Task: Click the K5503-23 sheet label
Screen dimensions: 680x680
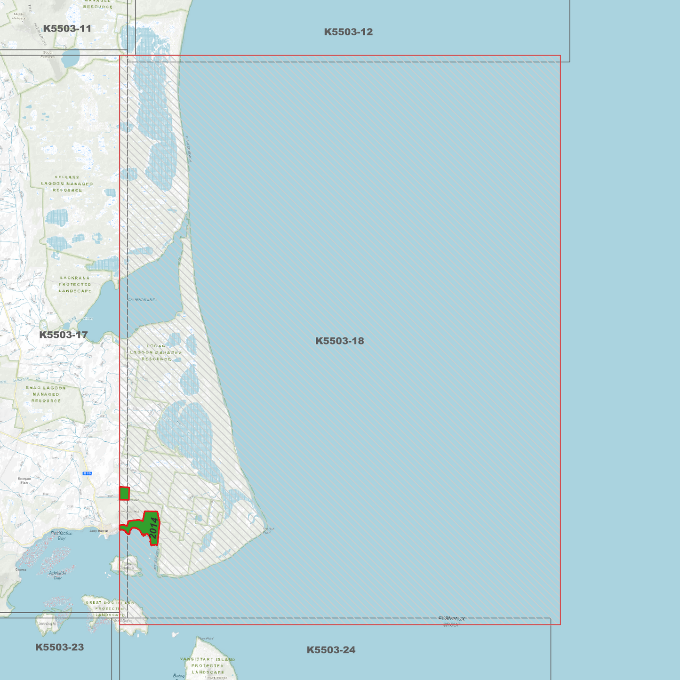Action: [60, 647]
